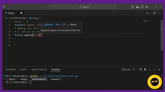
Task: Click the Code terminal profile label
Action: tap(126, 70)
